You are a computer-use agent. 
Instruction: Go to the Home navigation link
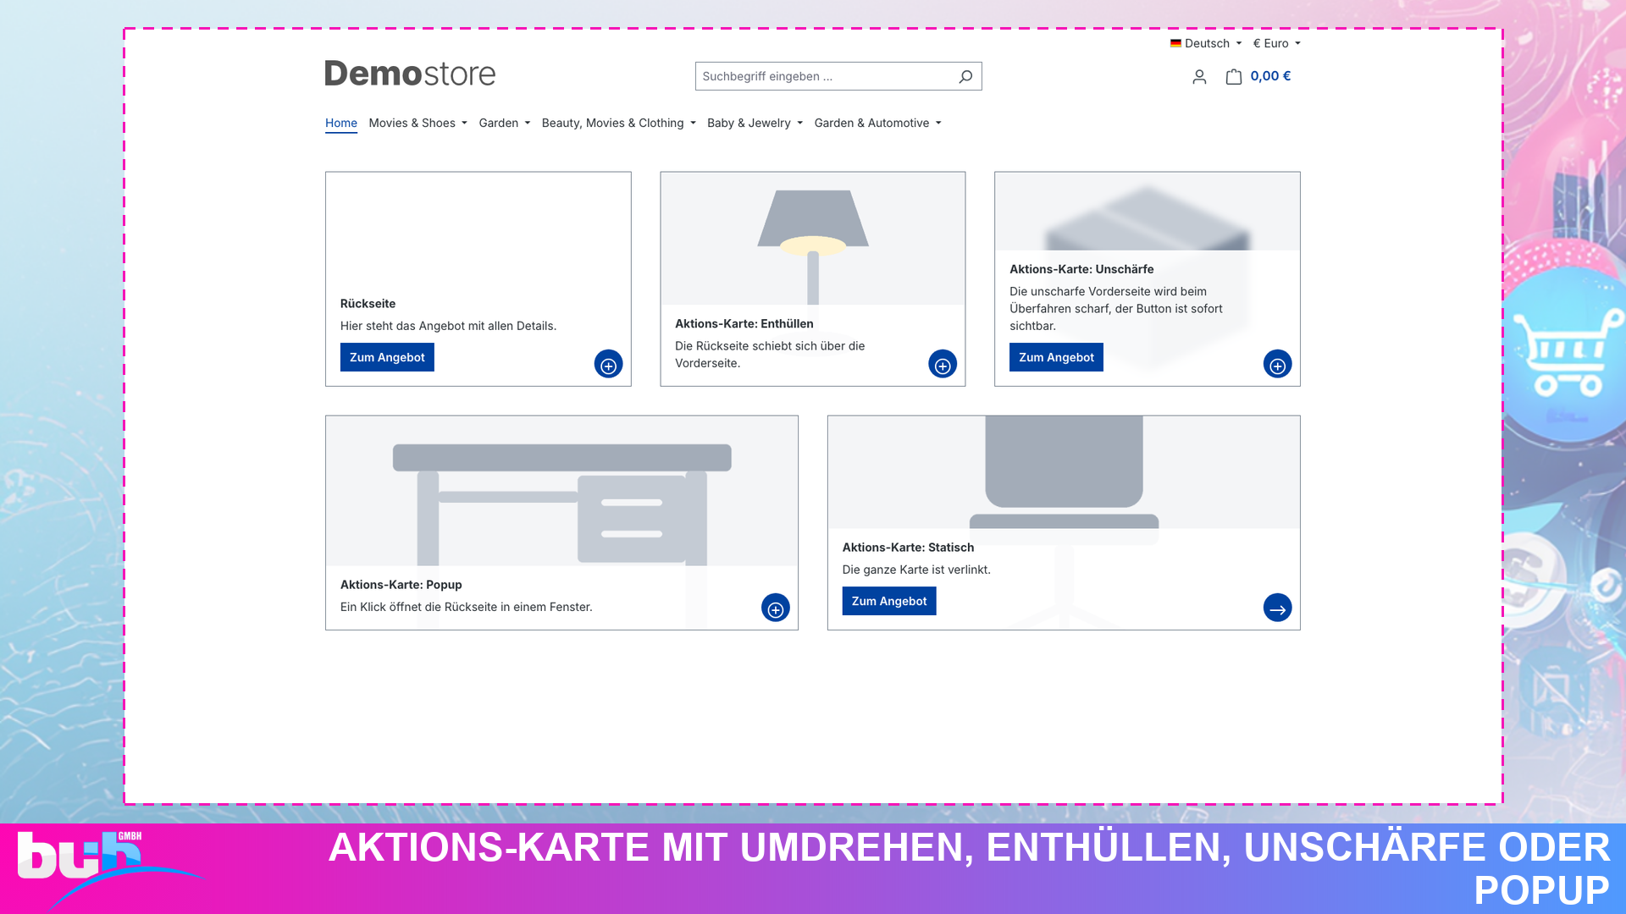point(341,123)
